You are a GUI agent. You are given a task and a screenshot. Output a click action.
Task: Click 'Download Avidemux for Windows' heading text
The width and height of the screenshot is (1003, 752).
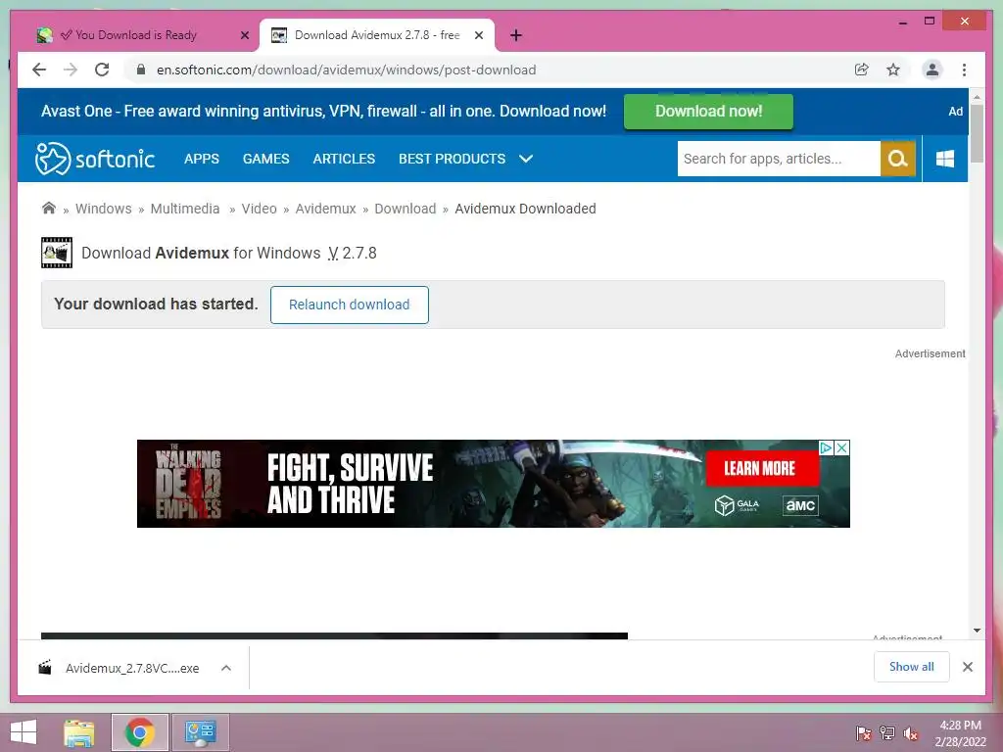coord(201,254)
